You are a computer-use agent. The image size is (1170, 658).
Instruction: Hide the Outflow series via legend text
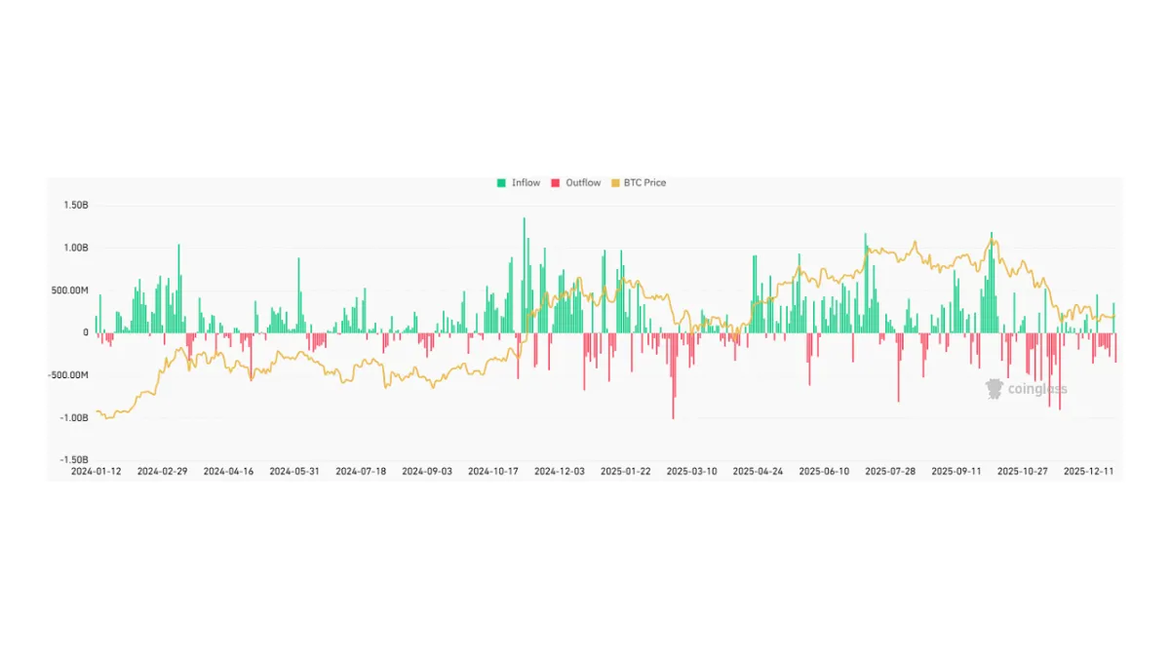583,183
